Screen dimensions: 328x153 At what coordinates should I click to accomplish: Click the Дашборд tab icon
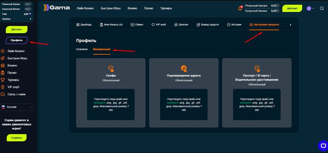78,25
